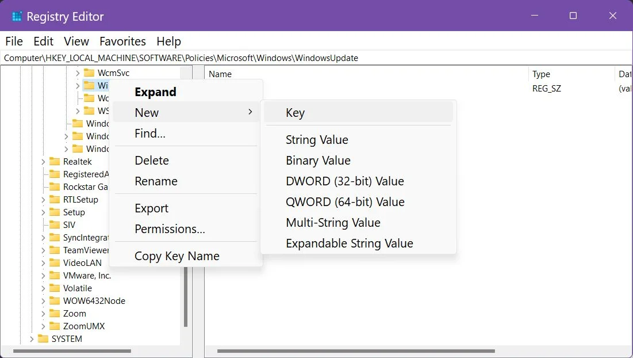Expand the VideoLAN key chevron
The height and width of the screenshot is (358, 633).
click(x=43, y=262)
